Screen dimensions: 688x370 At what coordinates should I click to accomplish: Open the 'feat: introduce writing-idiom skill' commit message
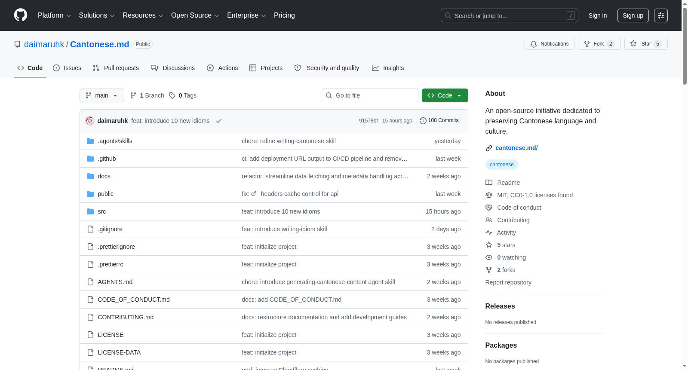(x=284, y=229)
